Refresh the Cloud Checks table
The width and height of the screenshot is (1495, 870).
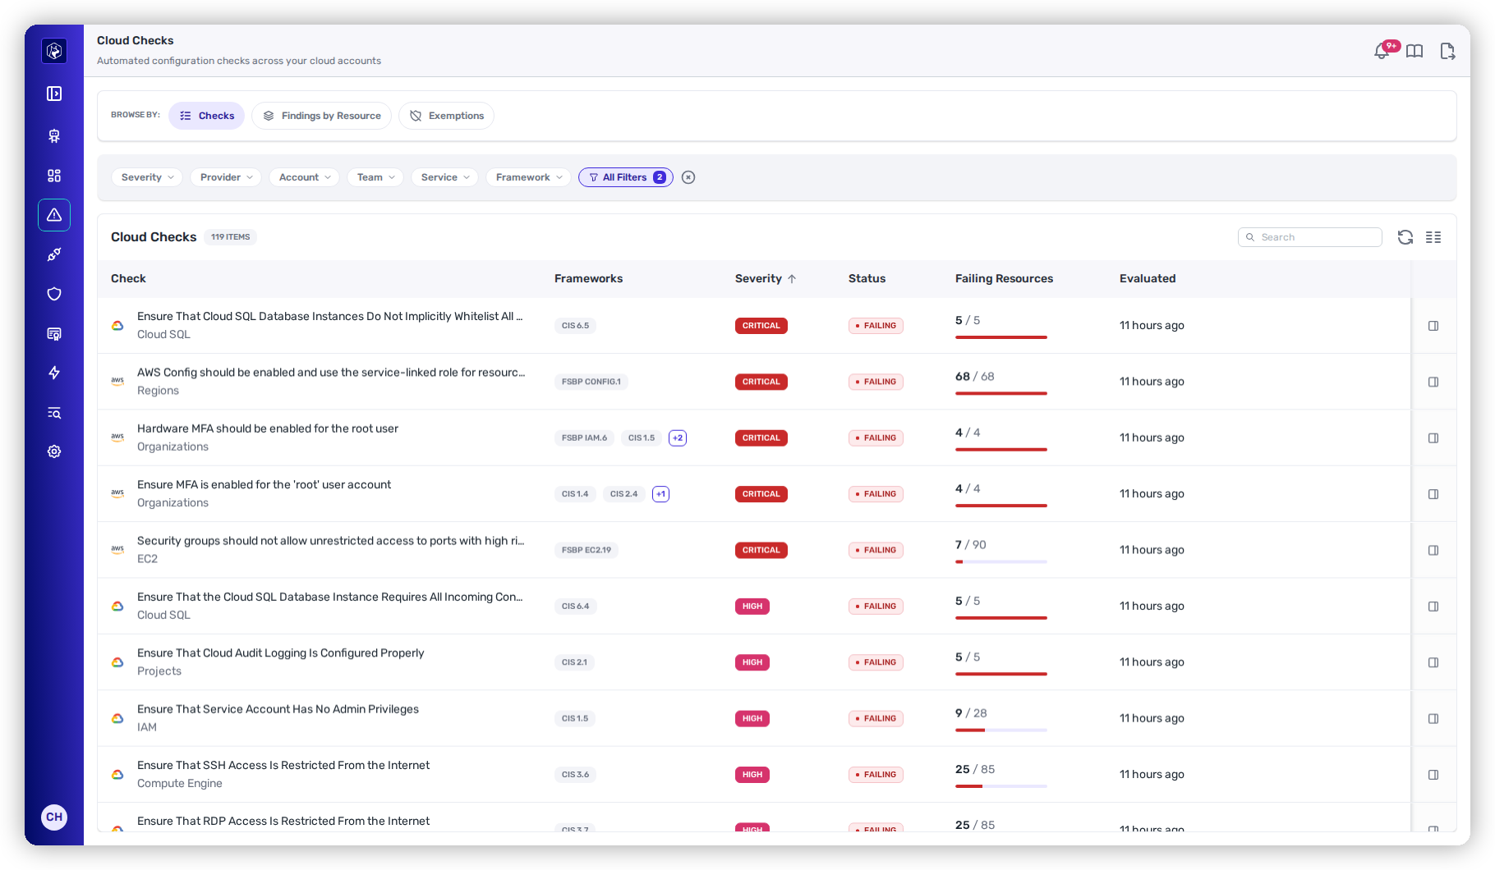click(x=1405, y=237)
